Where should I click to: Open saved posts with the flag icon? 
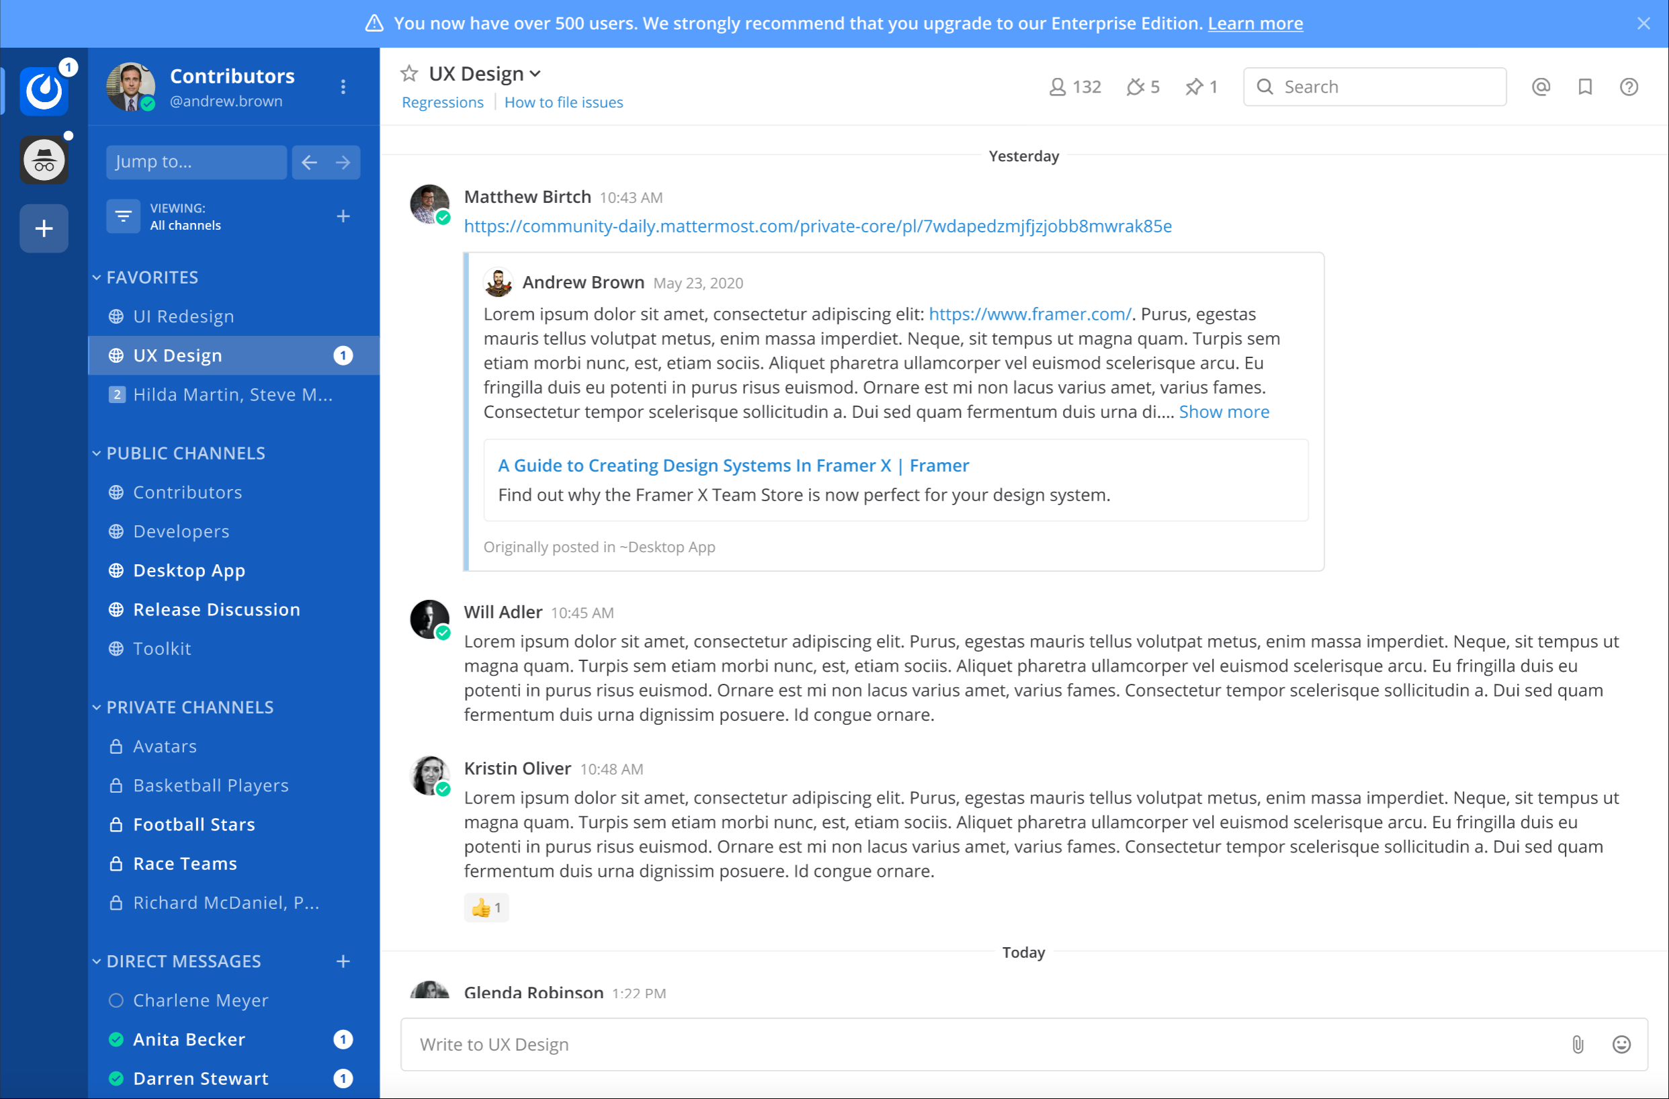1585,86
